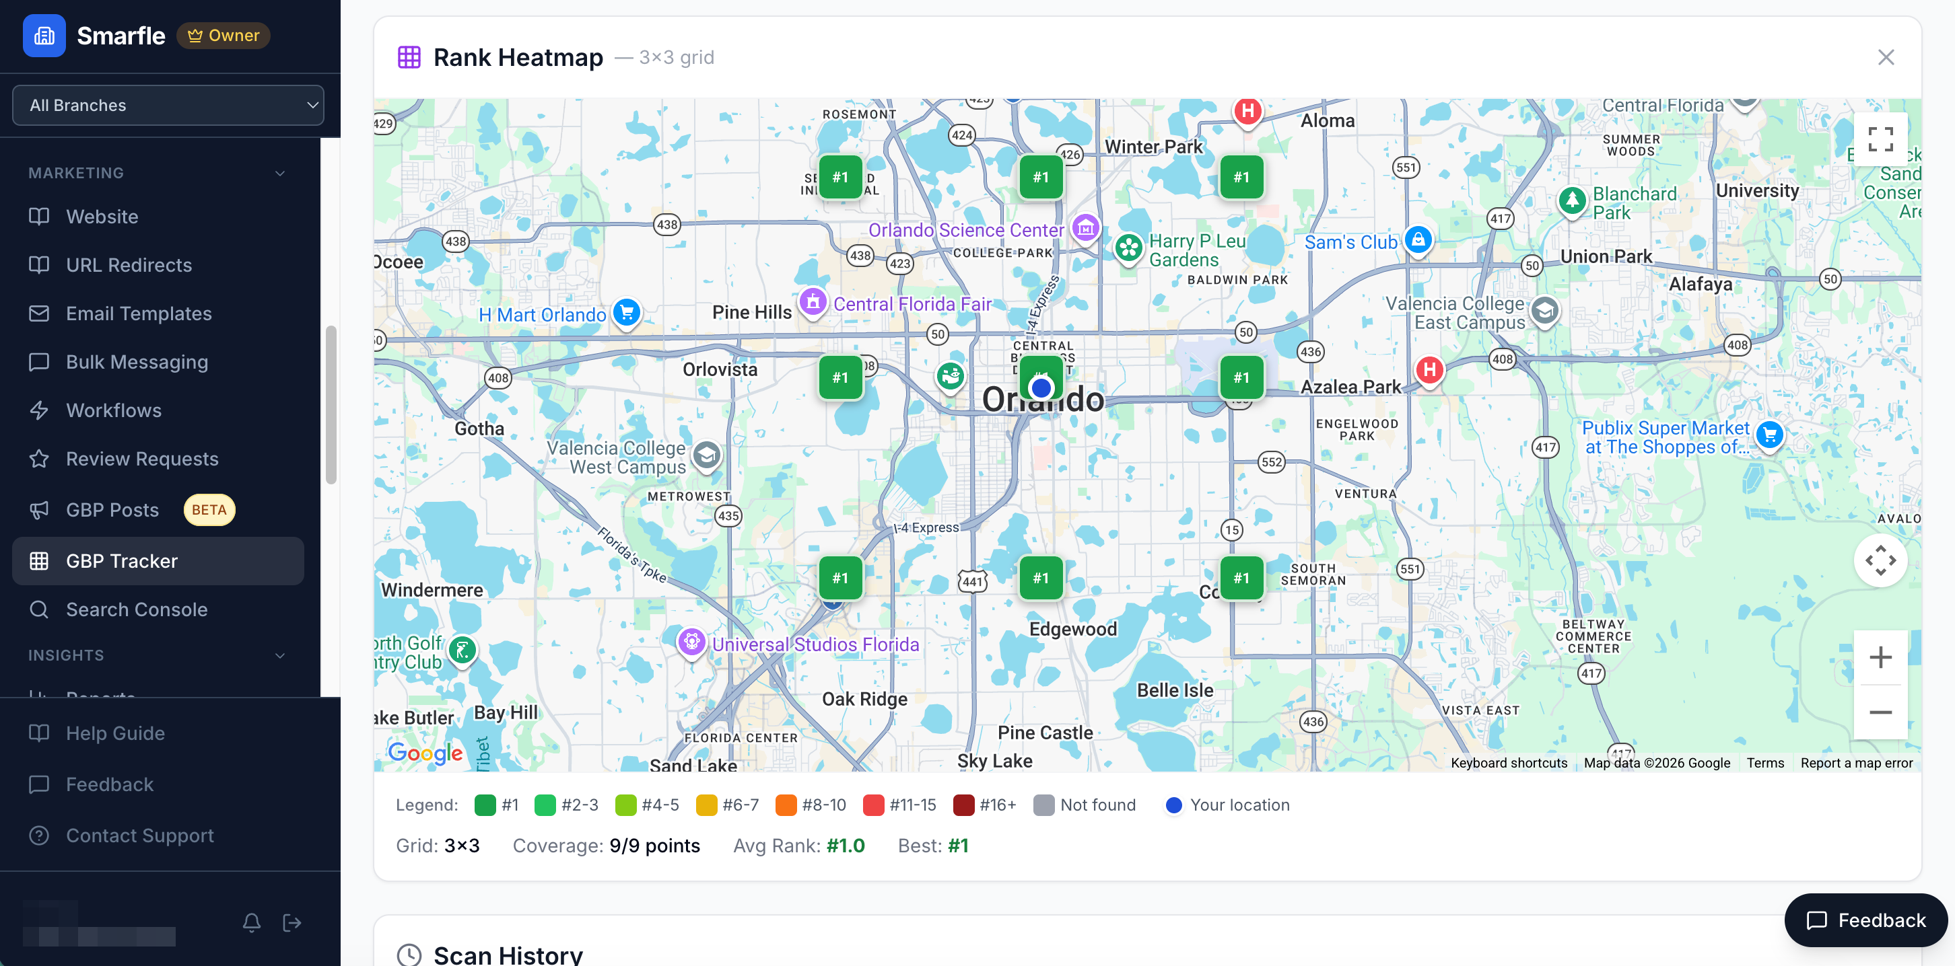Open GBP Posts beta page

(158, 511)
